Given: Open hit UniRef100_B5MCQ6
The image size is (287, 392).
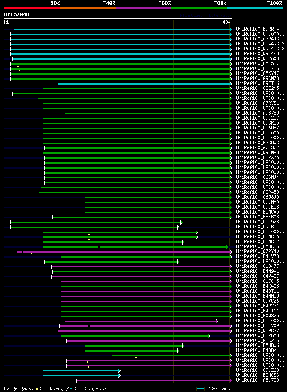Looking at the screenshot, I should 257,237.
